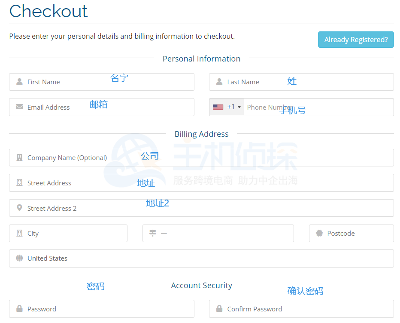Viewport: 400px width, 323px height.
Task: Focus the First Name input field
Action: coord(102,82)
